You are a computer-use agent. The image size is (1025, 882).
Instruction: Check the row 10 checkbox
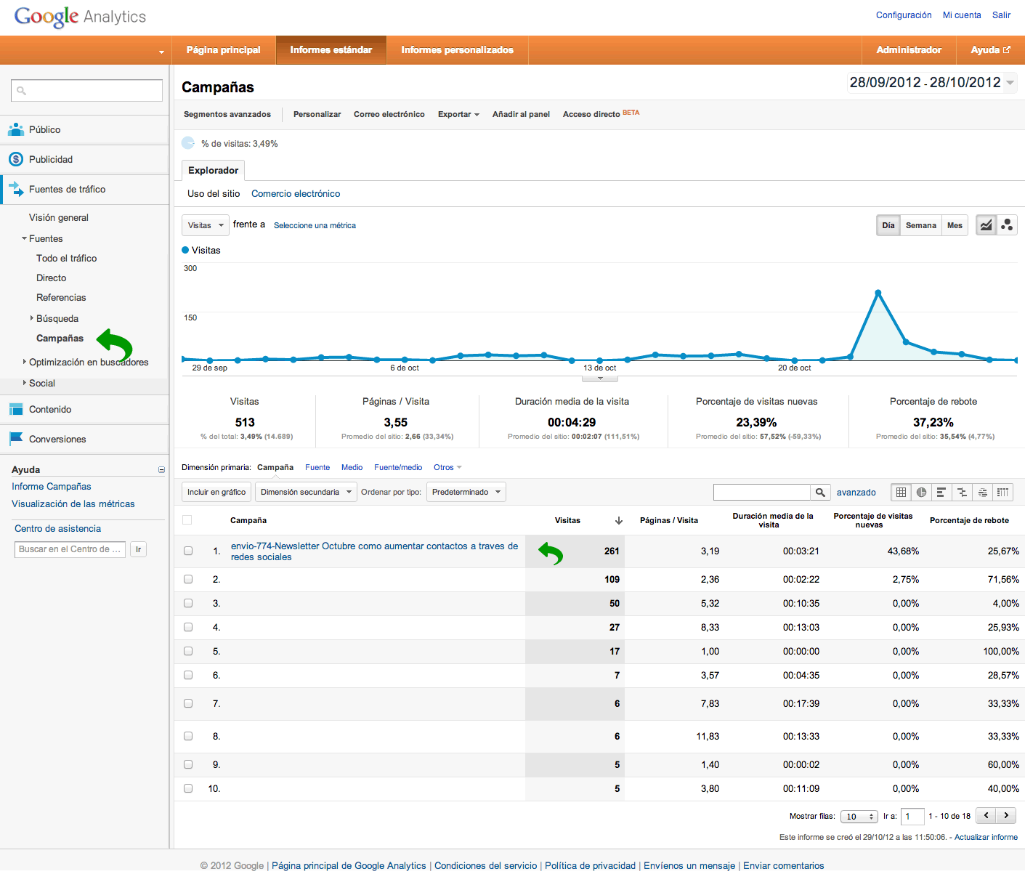(188, 788)
